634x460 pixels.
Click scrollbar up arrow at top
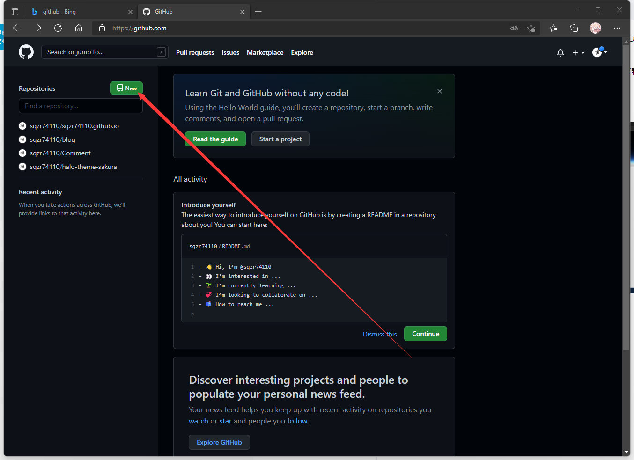click(x=626, y=41)
